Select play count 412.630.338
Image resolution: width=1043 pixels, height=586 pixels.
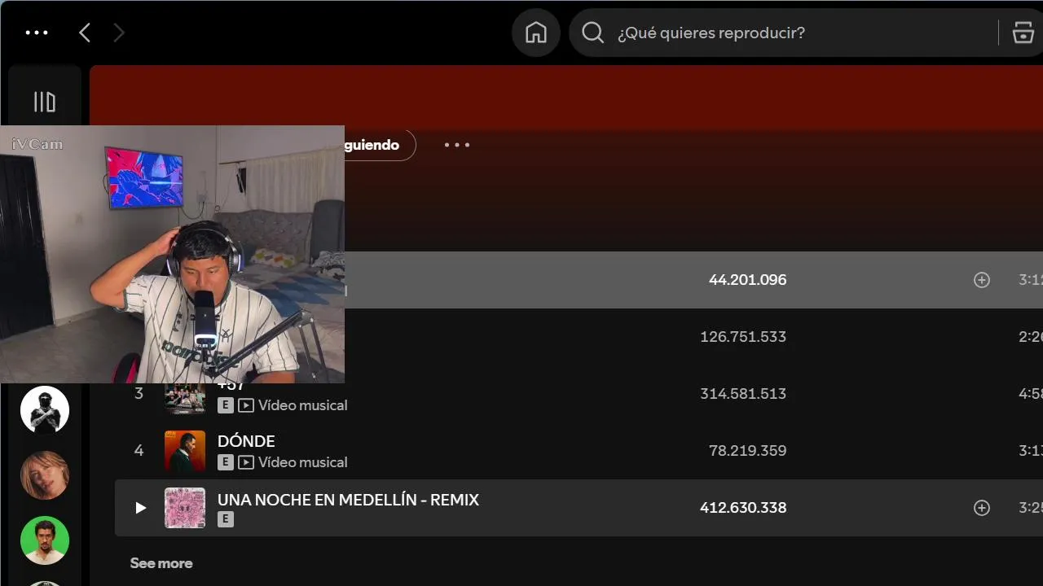pos(743,508)
